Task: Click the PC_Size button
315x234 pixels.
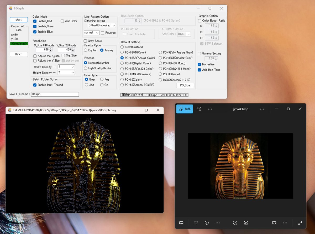Action: 185,85
